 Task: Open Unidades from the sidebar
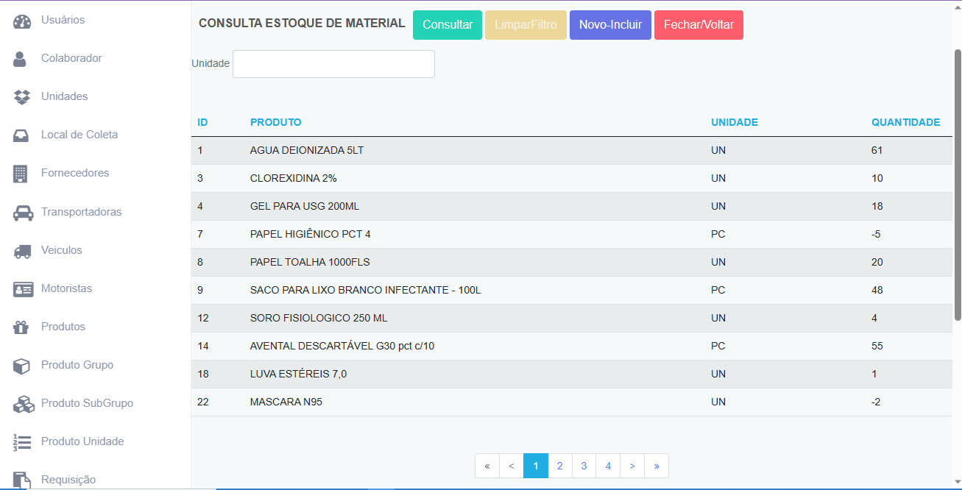click(64, 96)
